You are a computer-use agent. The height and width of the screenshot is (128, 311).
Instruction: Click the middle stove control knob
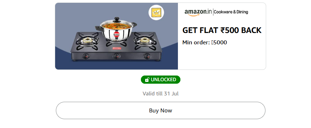coord(117,56)
